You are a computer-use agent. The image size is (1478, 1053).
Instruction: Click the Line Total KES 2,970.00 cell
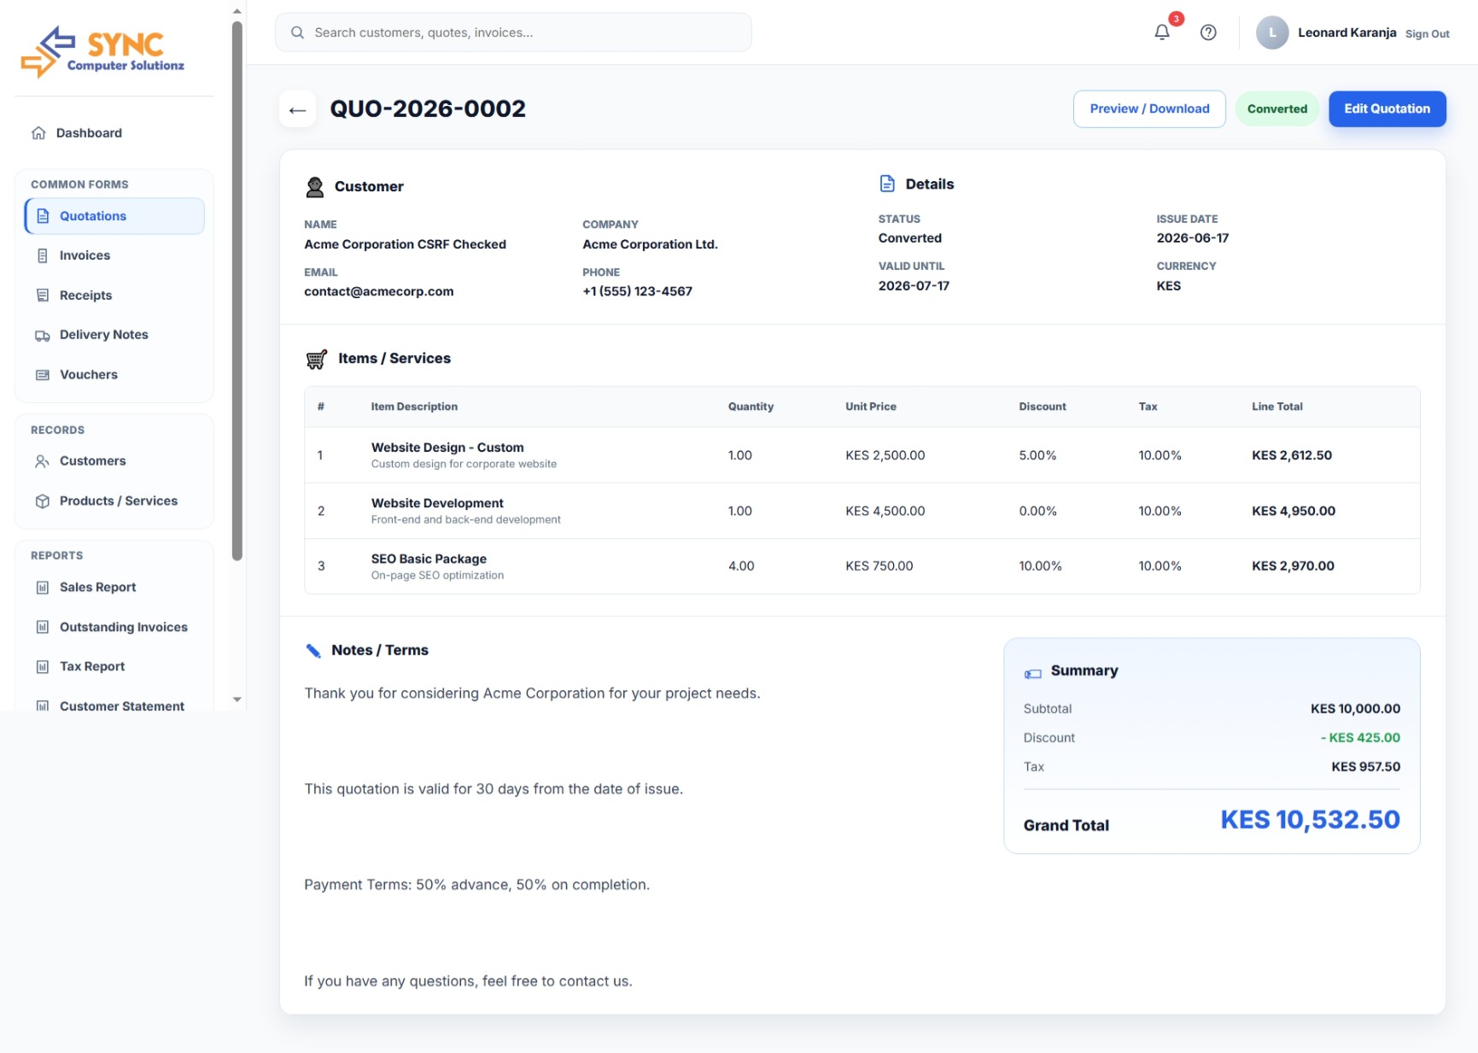click(1293, 566)
